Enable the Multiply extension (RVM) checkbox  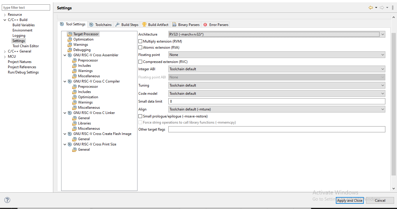pos(140,41)
